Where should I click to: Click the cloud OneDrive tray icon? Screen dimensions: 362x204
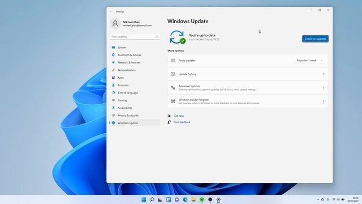click(322, 199)
